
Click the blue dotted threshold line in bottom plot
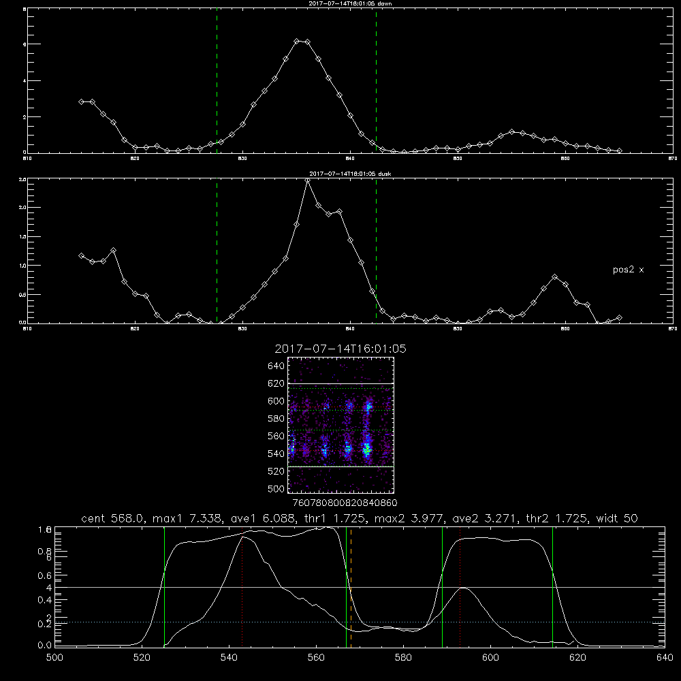pos(360,622)
